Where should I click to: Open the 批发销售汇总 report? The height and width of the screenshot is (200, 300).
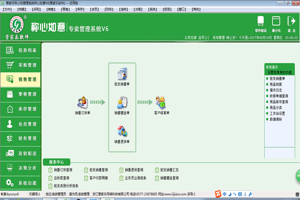pyautogui.click(x=167, y=170)
